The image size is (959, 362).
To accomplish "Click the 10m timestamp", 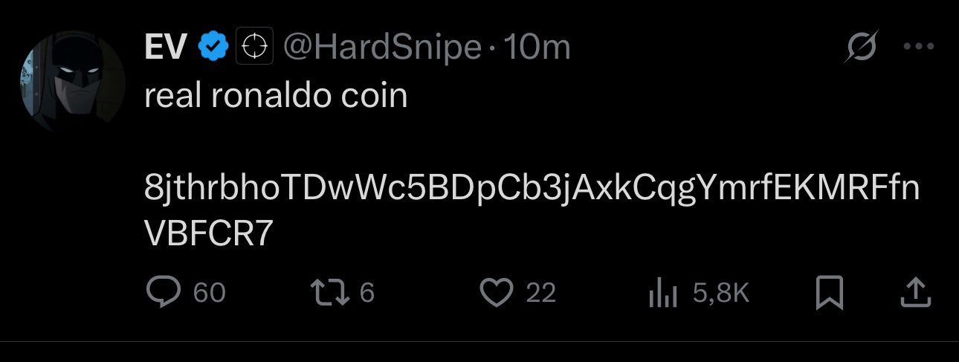I will pyautogui.click(x=537, y=48).
